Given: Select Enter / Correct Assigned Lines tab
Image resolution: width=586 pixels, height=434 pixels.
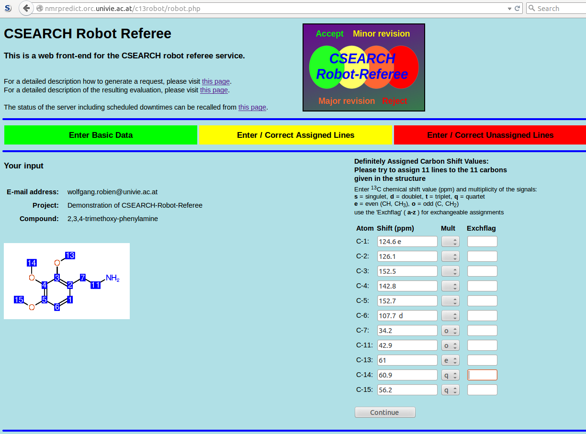Looking at the screenshot, I should point(295,135).
